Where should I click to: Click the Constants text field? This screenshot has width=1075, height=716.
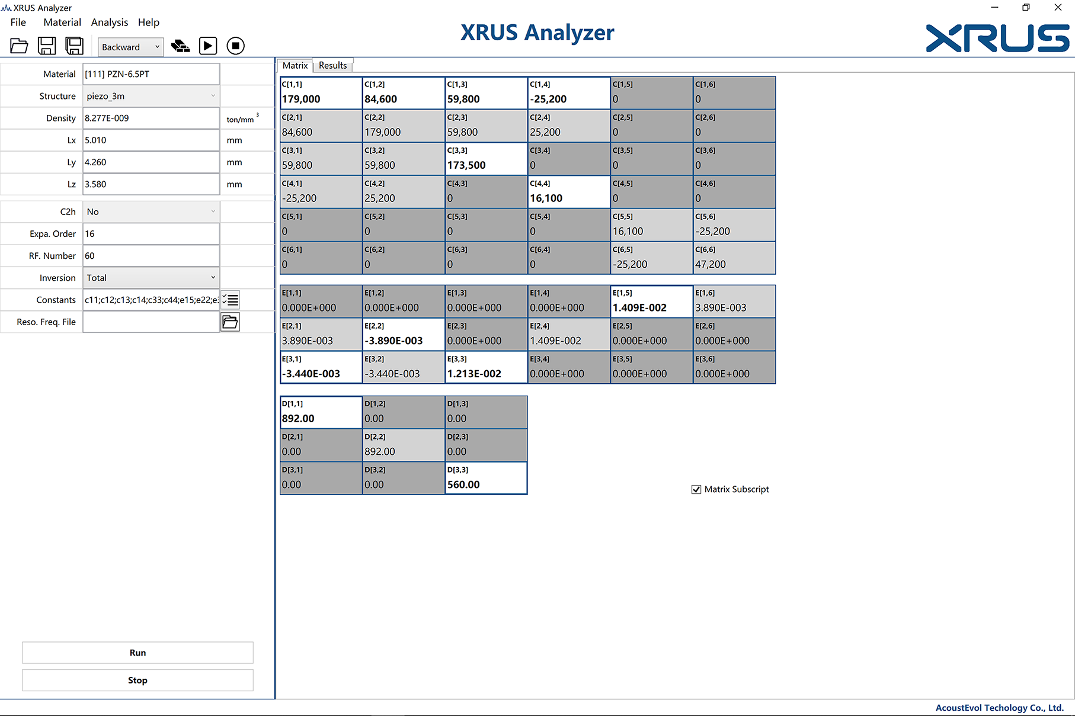[151, 300]
